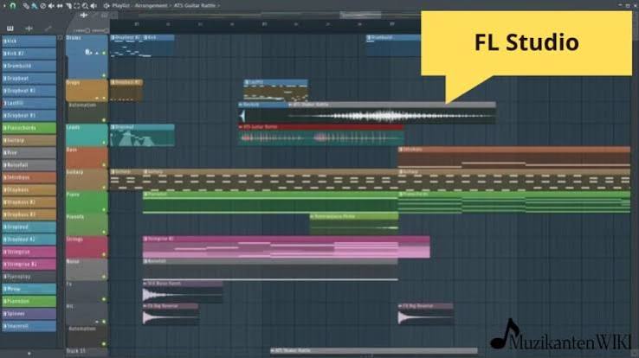Select the Track 15 header

point(87,351)
